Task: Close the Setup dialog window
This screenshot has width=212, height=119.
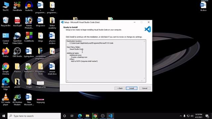Action: [x=149, y=22]
